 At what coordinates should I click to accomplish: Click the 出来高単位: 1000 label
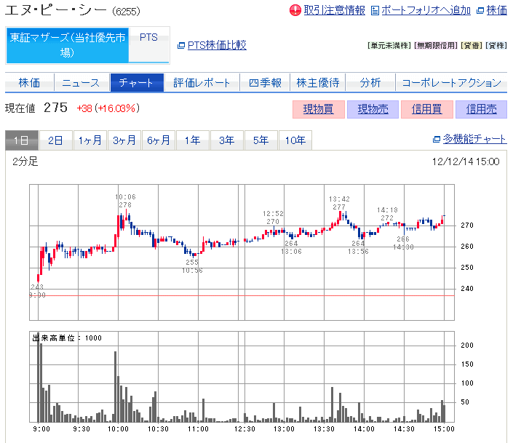tap(67, 338)
